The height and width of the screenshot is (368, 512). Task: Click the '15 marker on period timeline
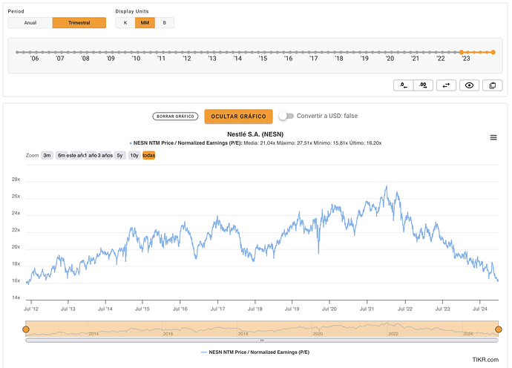[263, 59]
